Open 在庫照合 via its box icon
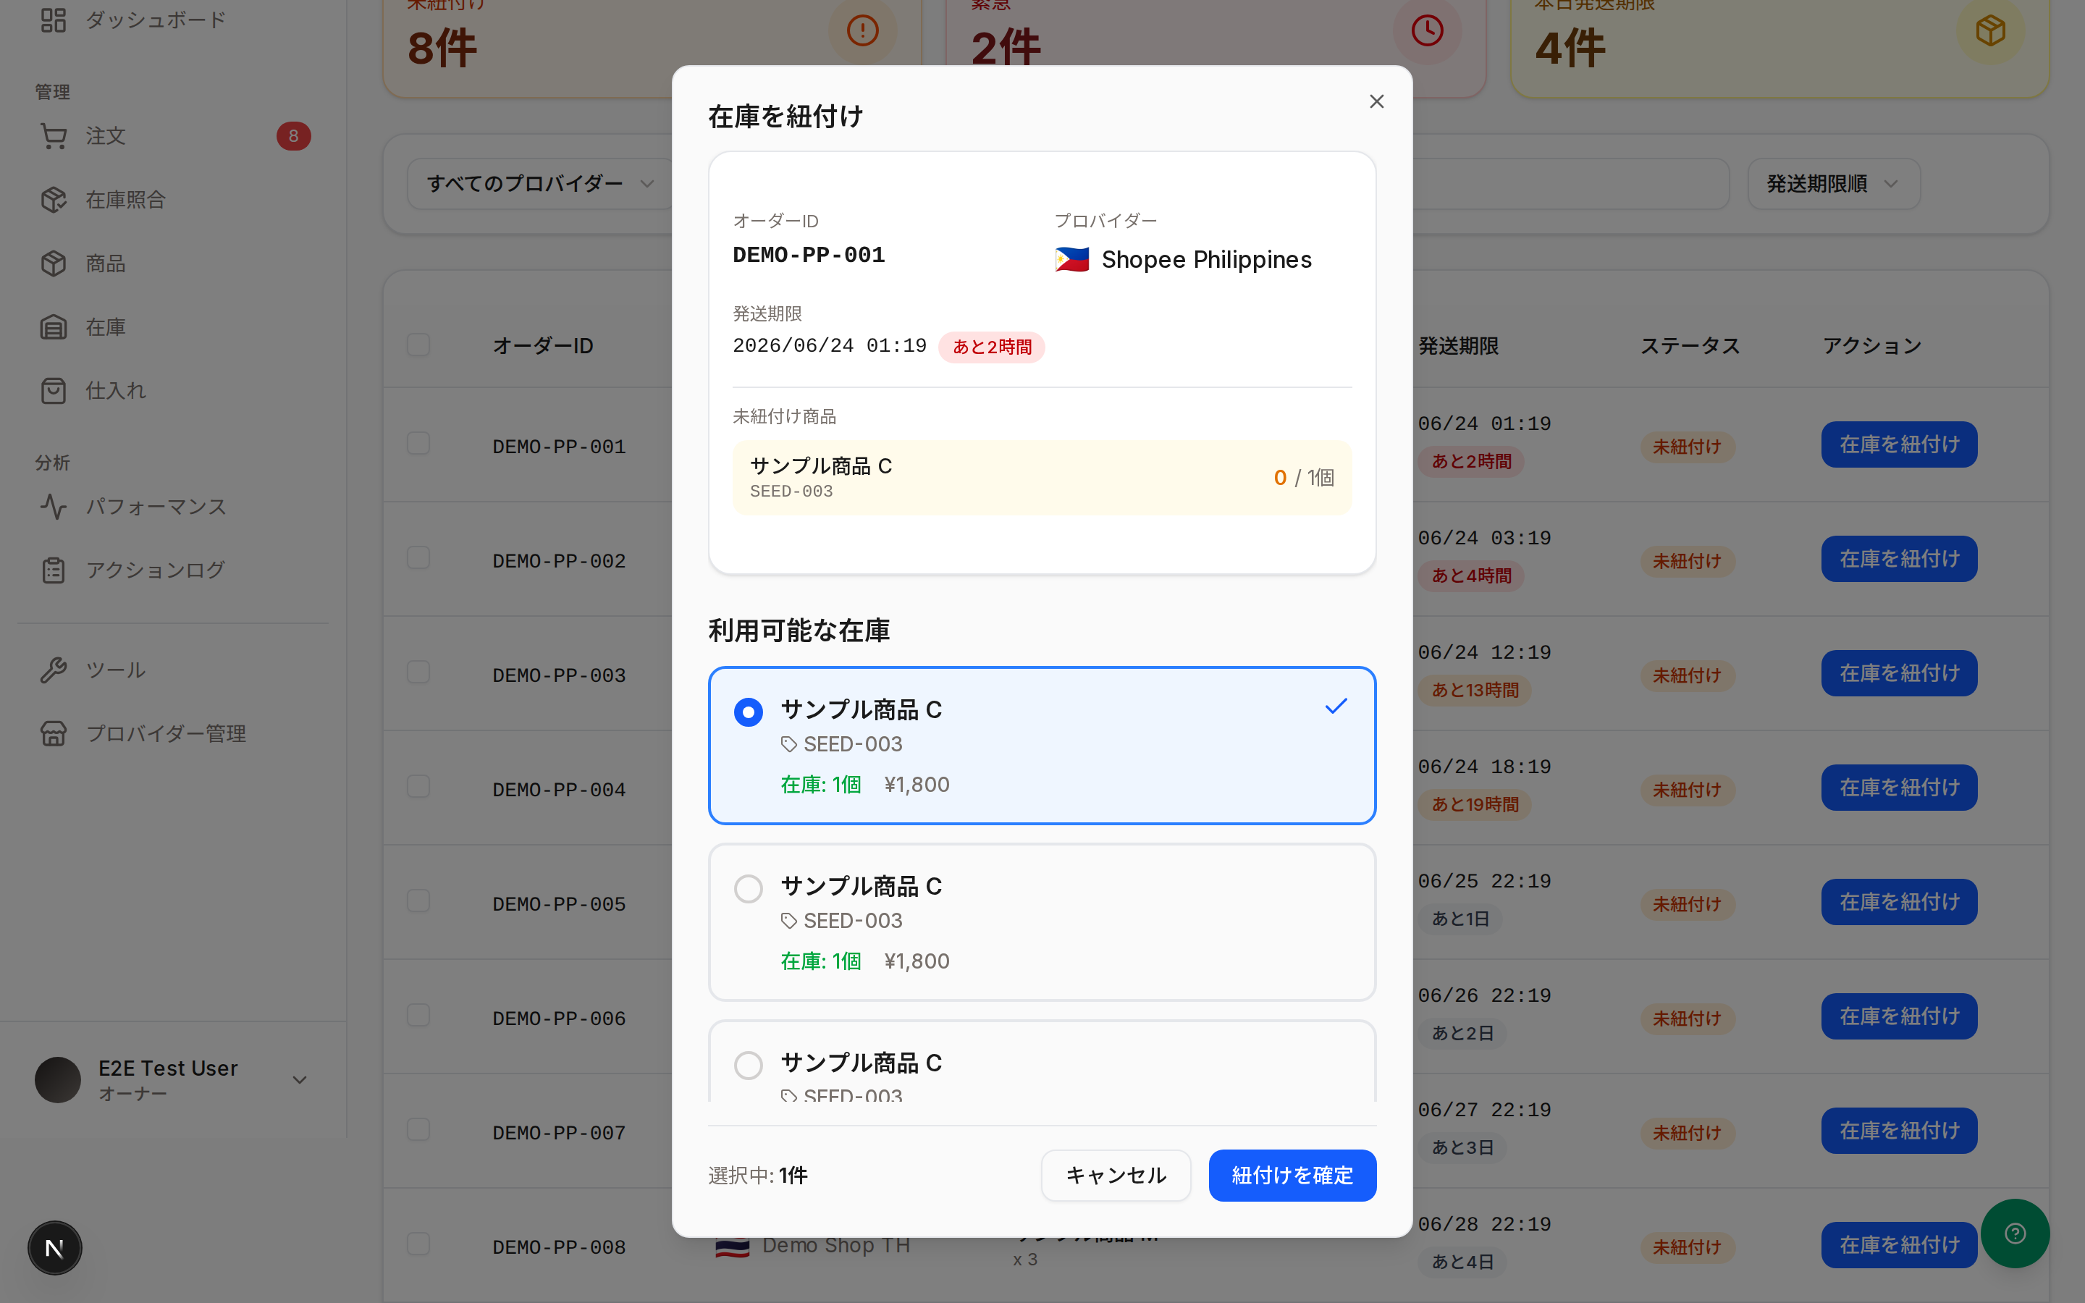The image size is (2085, 1303). (x=54, y=200)
